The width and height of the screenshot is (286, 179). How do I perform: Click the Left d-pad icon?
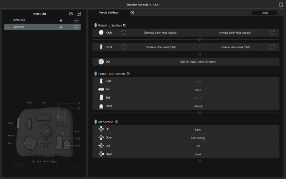point(101,146)
